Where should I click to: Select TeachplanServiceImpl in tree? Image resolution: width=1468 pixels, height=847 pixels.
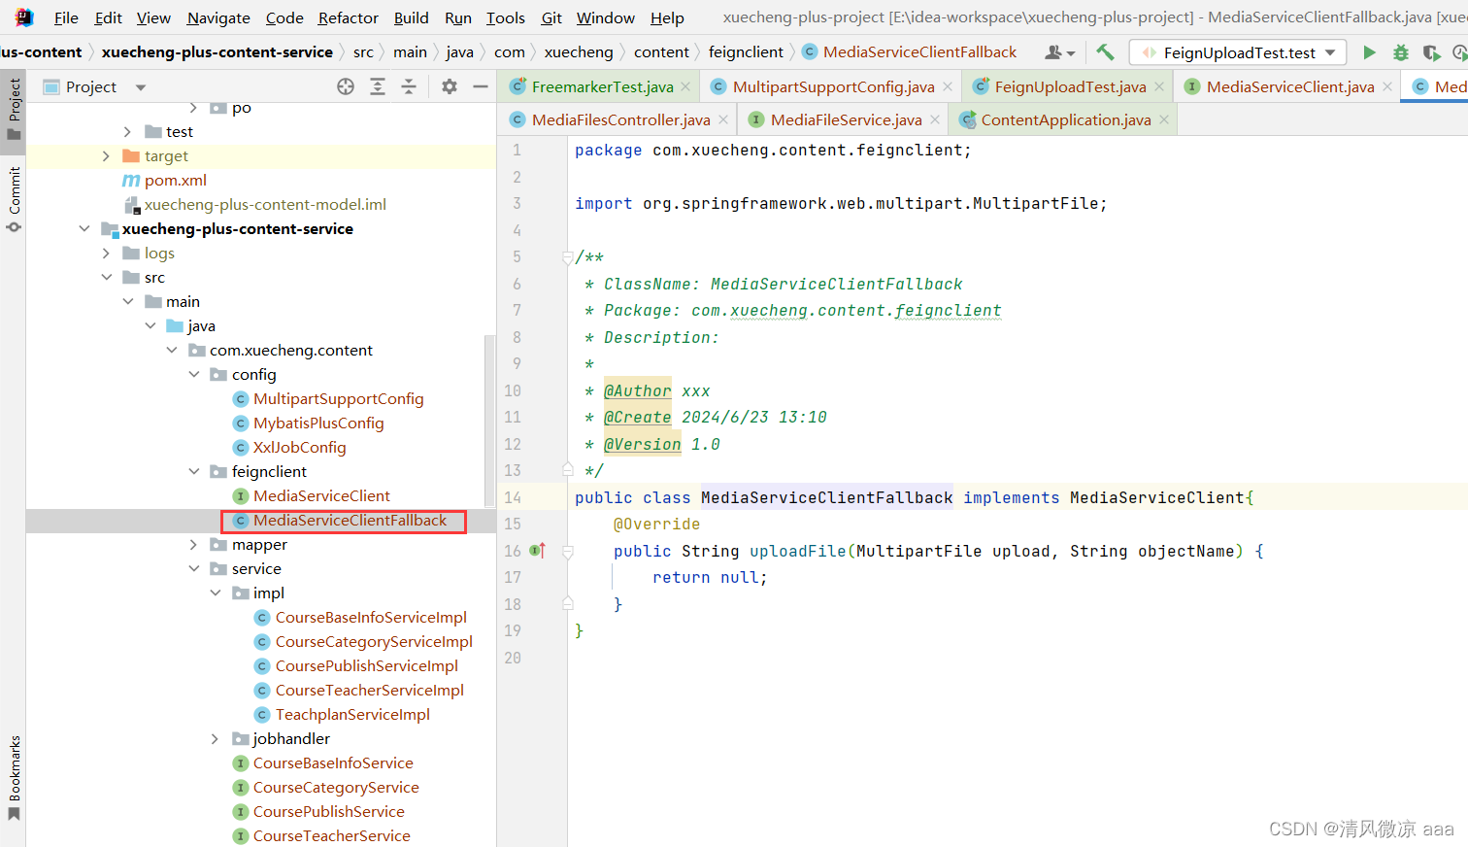(x=352, y=714)
